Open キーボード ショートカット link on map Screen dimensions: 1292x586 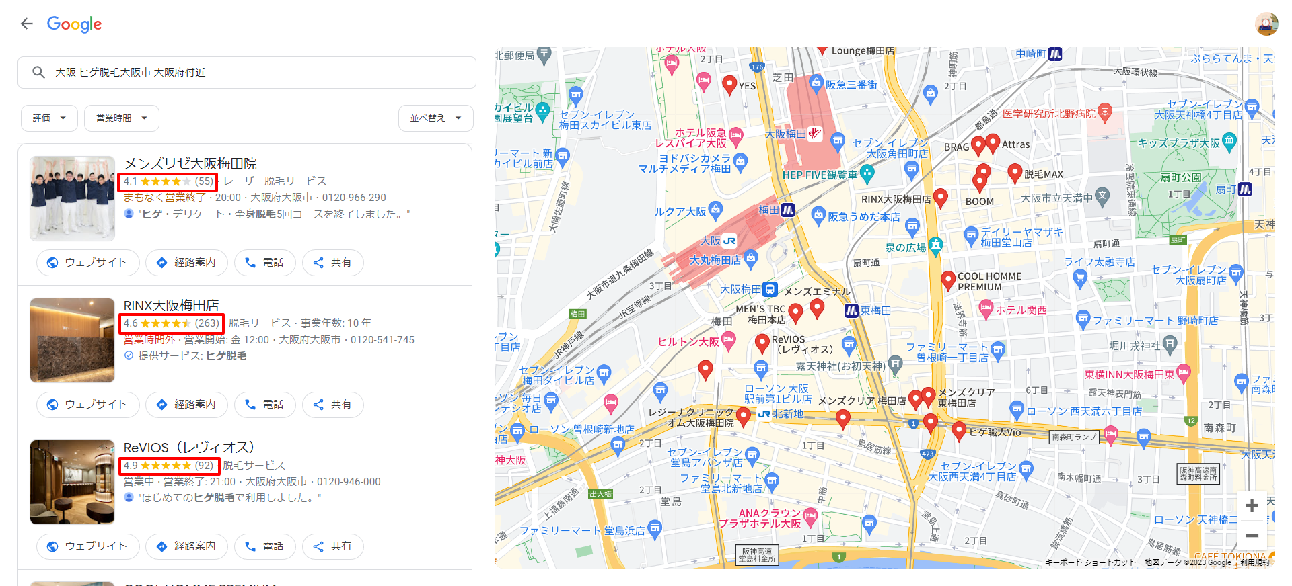point(1089,562)
